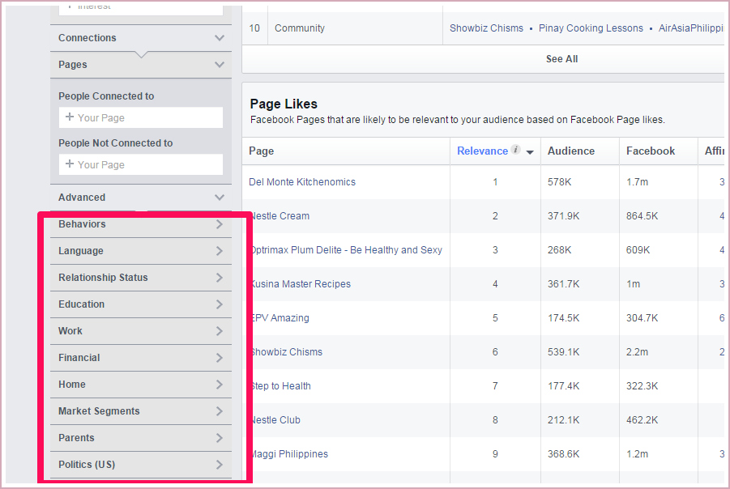Open Pinay Cooking Lessons link

(x=591, y=28)
